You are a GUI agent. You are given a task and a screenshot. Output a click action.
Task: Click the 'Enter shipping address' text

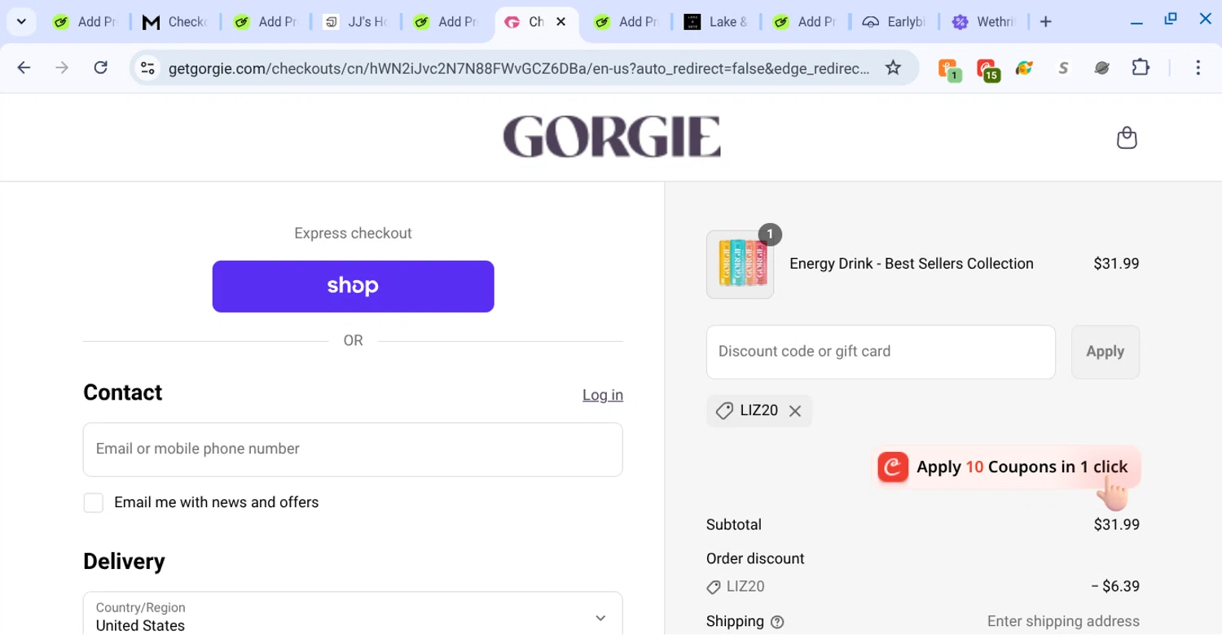(x=1063, y=621)
